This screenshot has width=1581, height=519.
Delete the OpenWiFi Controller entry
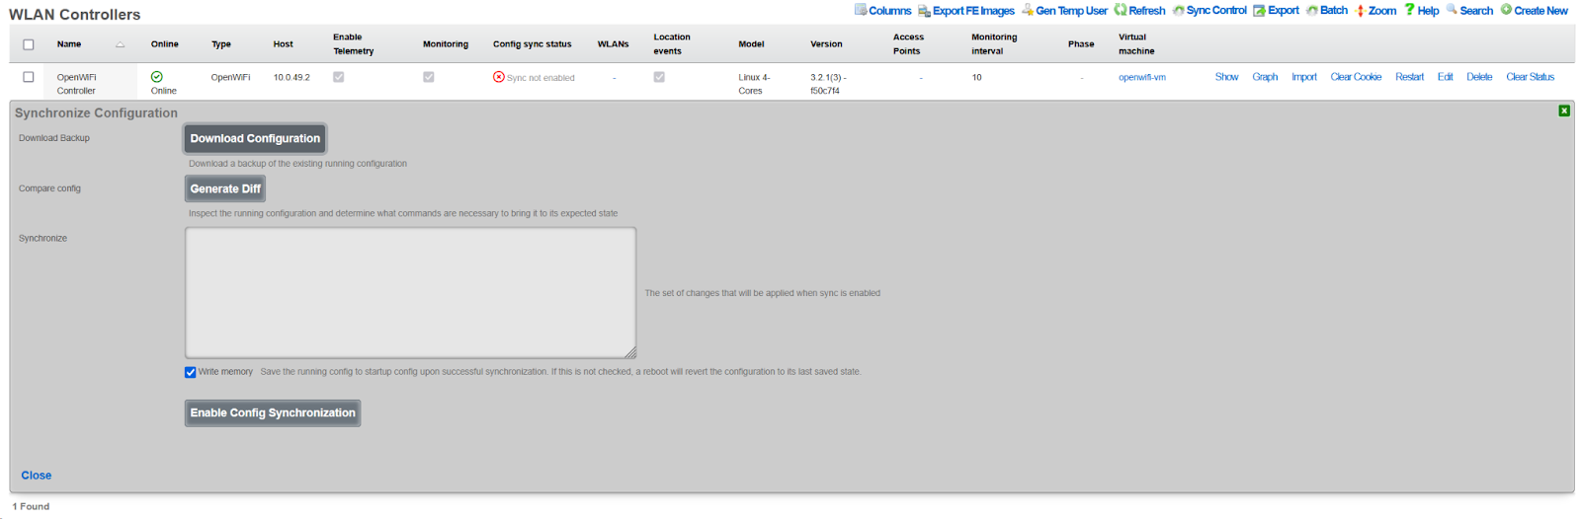(1479, 77)
